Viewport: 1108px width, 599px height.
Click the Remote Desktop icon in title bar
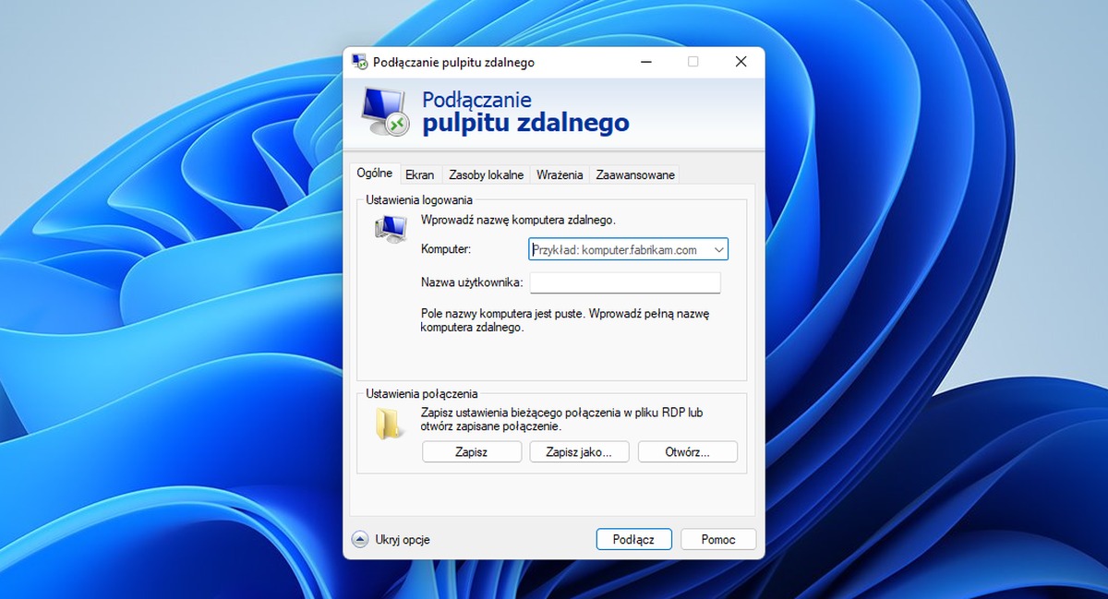[x=359, y=62]
